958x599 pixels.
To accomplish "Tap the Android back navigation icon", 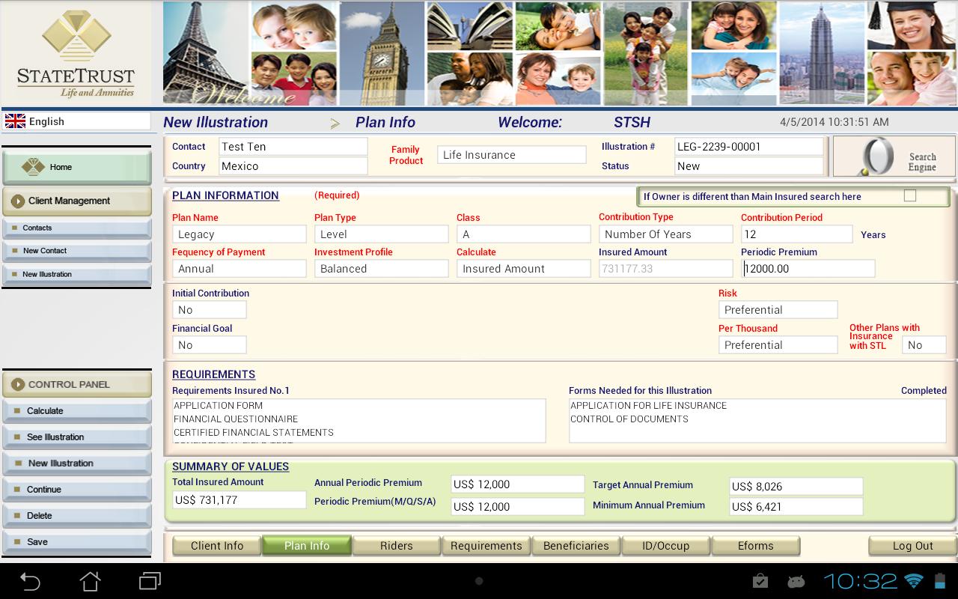I will pyautogui.click(x=30, y=581).
